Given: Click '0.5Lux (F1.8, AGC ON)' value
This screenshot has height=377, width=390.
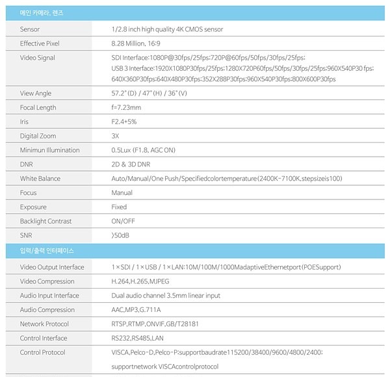Looking at the screenshot, I should (143, 150).
